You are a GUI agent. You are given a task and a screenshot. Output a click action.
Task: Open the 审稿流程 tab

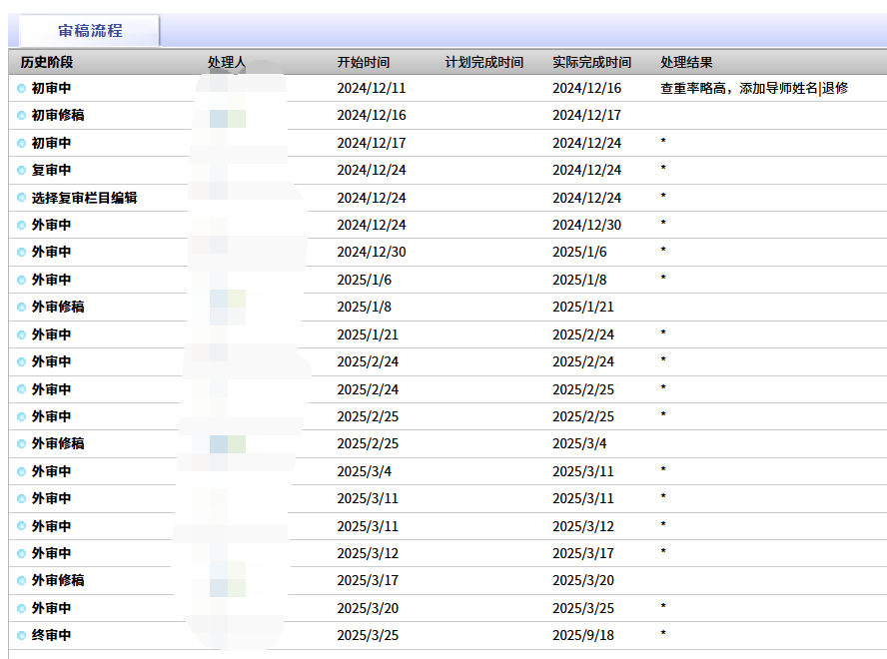pyautogui.click(x=90, y=30)
